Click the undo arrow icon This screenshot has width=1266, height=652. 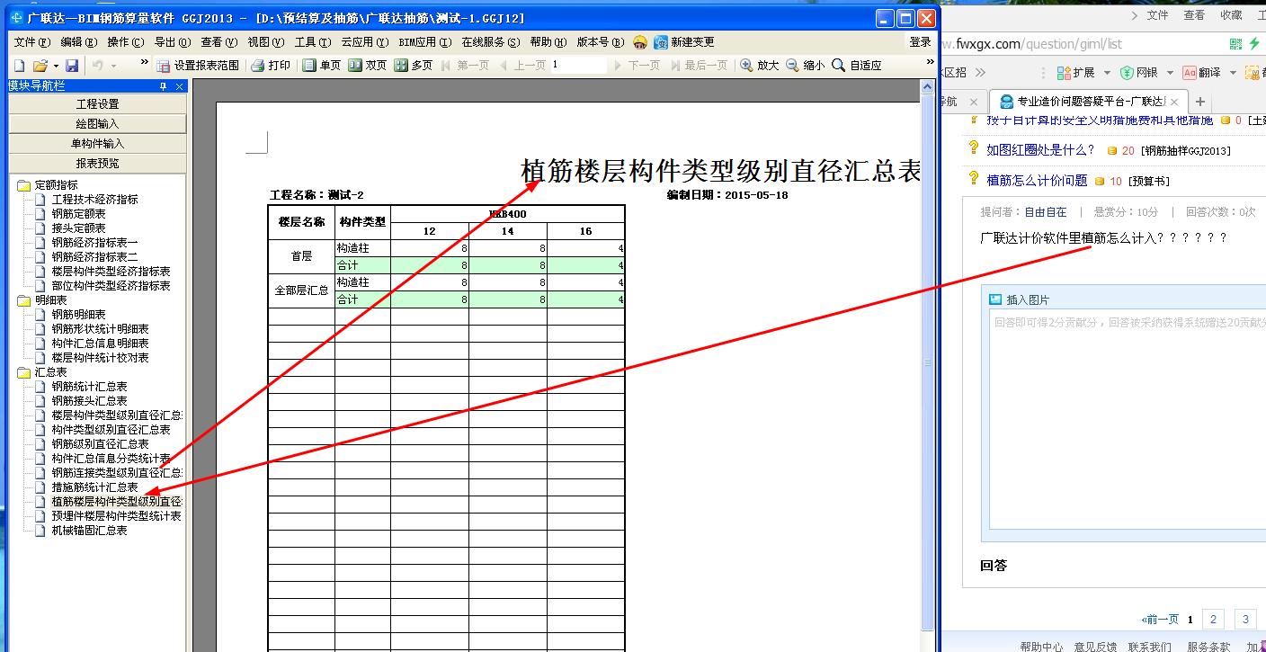pyautogui.click(x=98, y=66)
